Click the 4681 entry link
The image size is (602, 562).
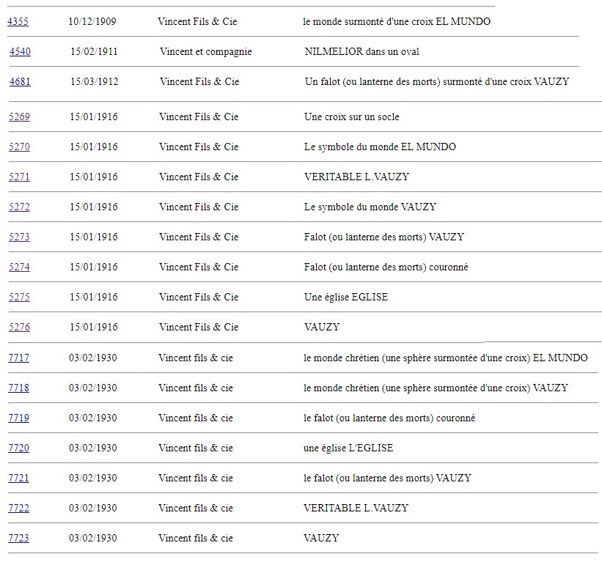coord(20,82)
